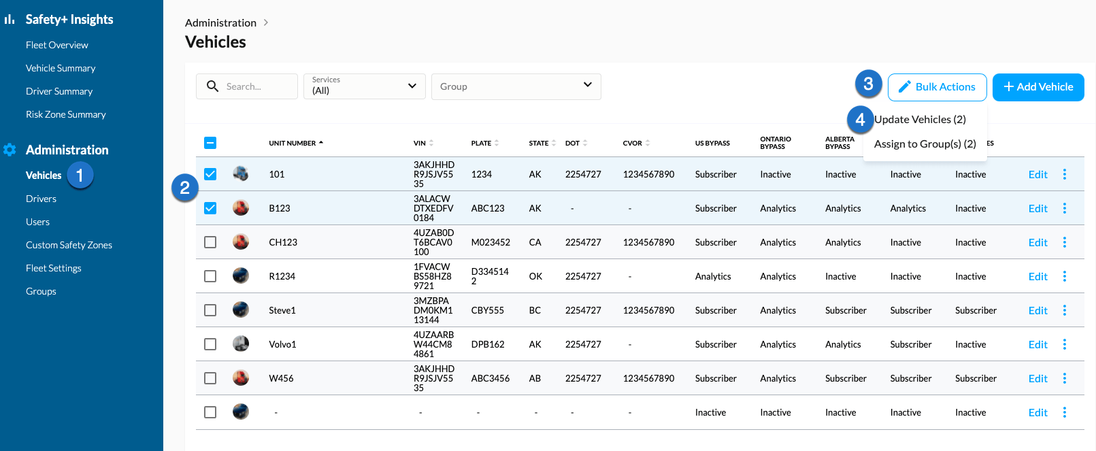Open Custom Safety Zones
This screenshot has height=451, width=1096.
tap(69, 245)
